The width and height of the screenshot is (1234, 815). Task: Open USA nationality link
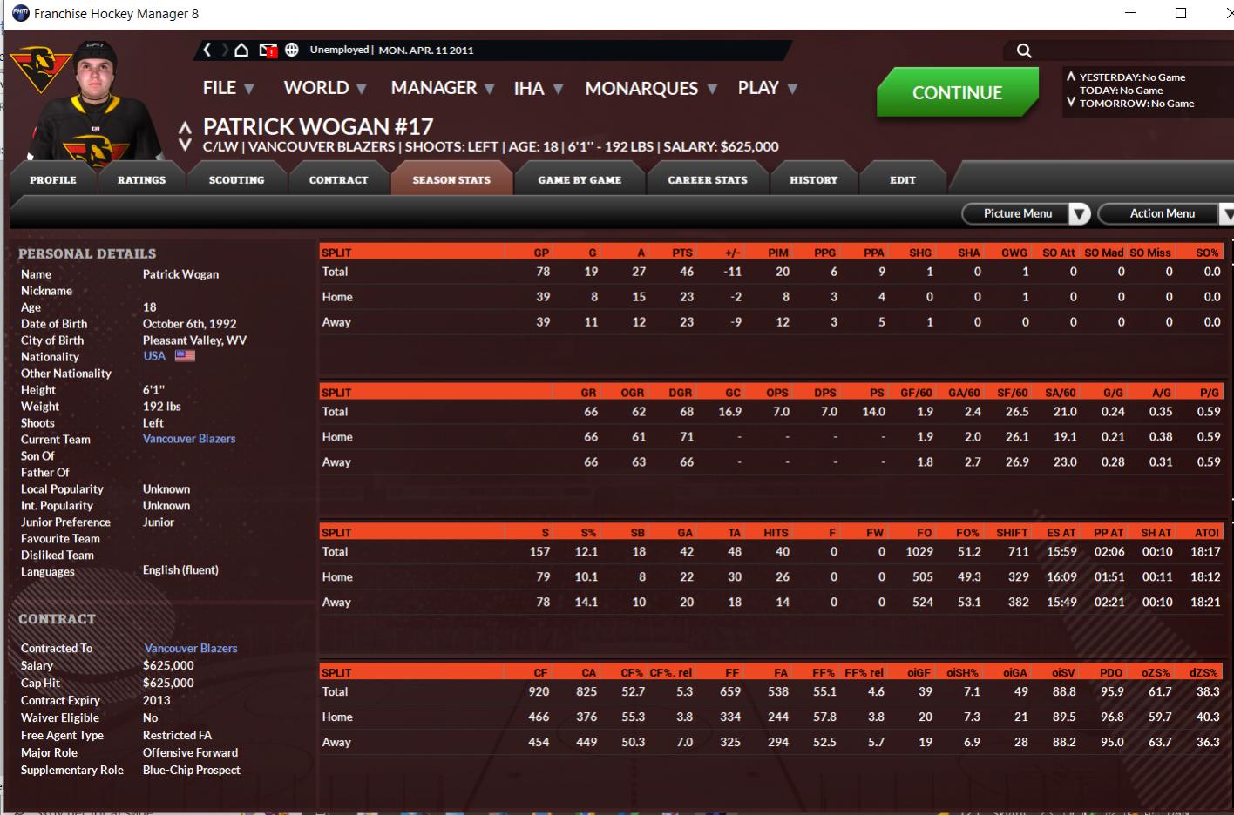pyautogui.click(x=154, y=356)
